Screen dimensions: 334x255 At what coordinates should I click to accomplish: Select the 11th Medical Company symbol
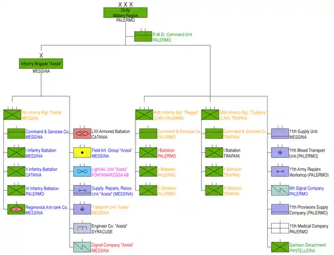coord(280,228)
